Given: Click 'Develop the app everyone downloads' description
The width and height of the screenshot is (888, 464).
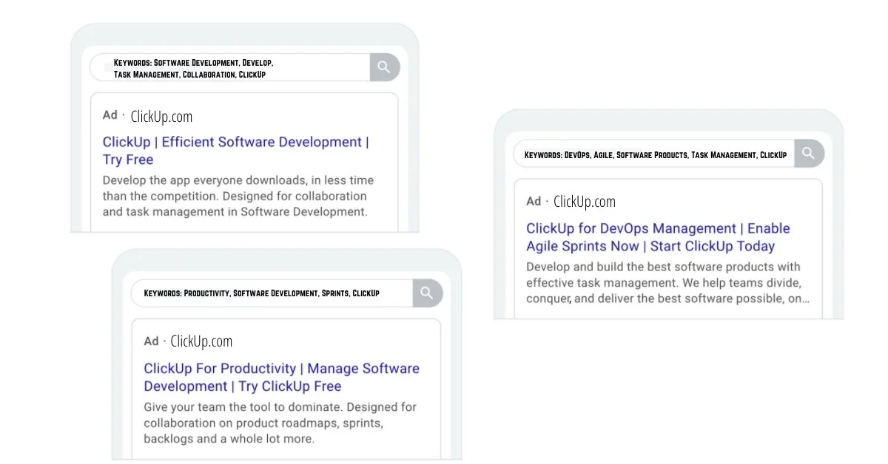Looking at the screenshot, I should (x=238, y=196).
